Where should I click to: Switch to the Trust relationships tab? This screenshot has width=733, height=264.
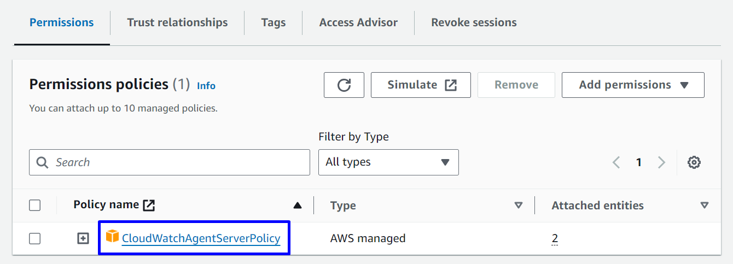pyautogui.click(x=177, y=22)
